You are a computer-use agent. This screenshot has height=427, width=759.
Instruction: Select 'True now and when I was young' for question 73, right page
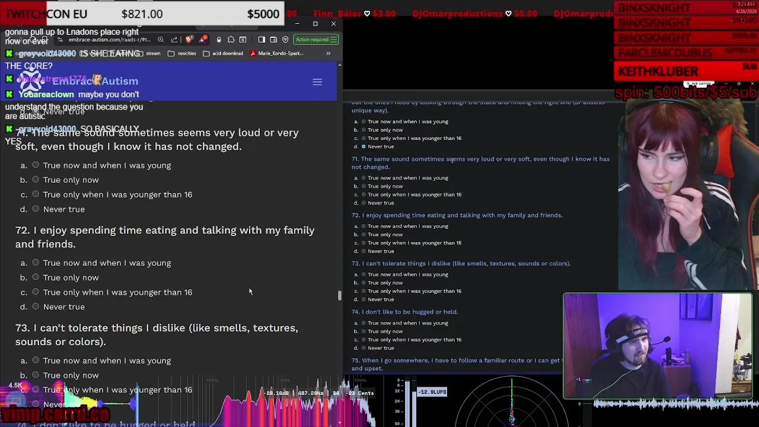pos(363,274)
